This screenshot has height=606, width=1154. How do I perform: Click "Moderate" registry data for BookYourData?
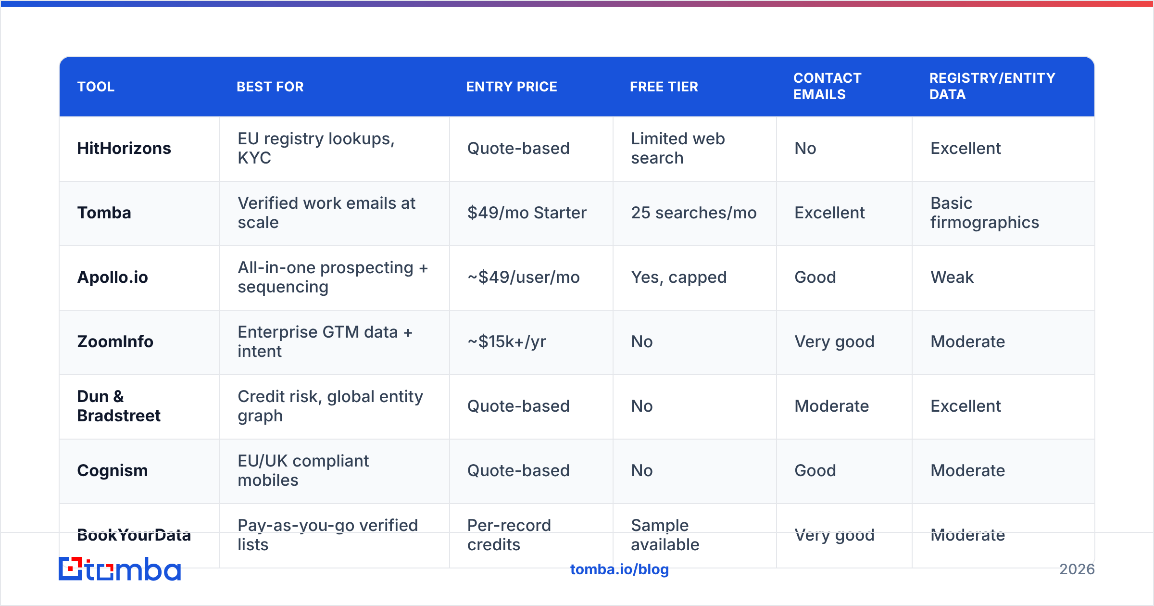[967, 535]
